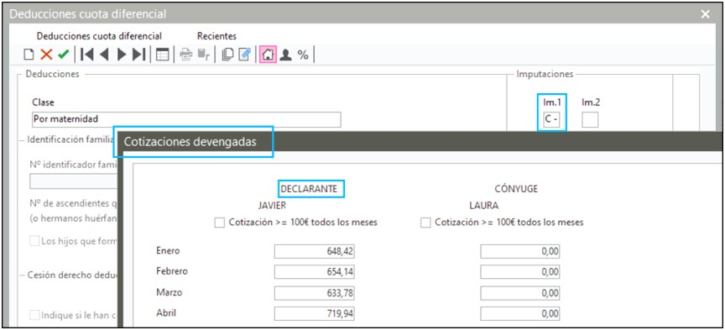This screenshot has height=330, width=725.
Task: Open the Recientes menu
Action: click(216, 36)
